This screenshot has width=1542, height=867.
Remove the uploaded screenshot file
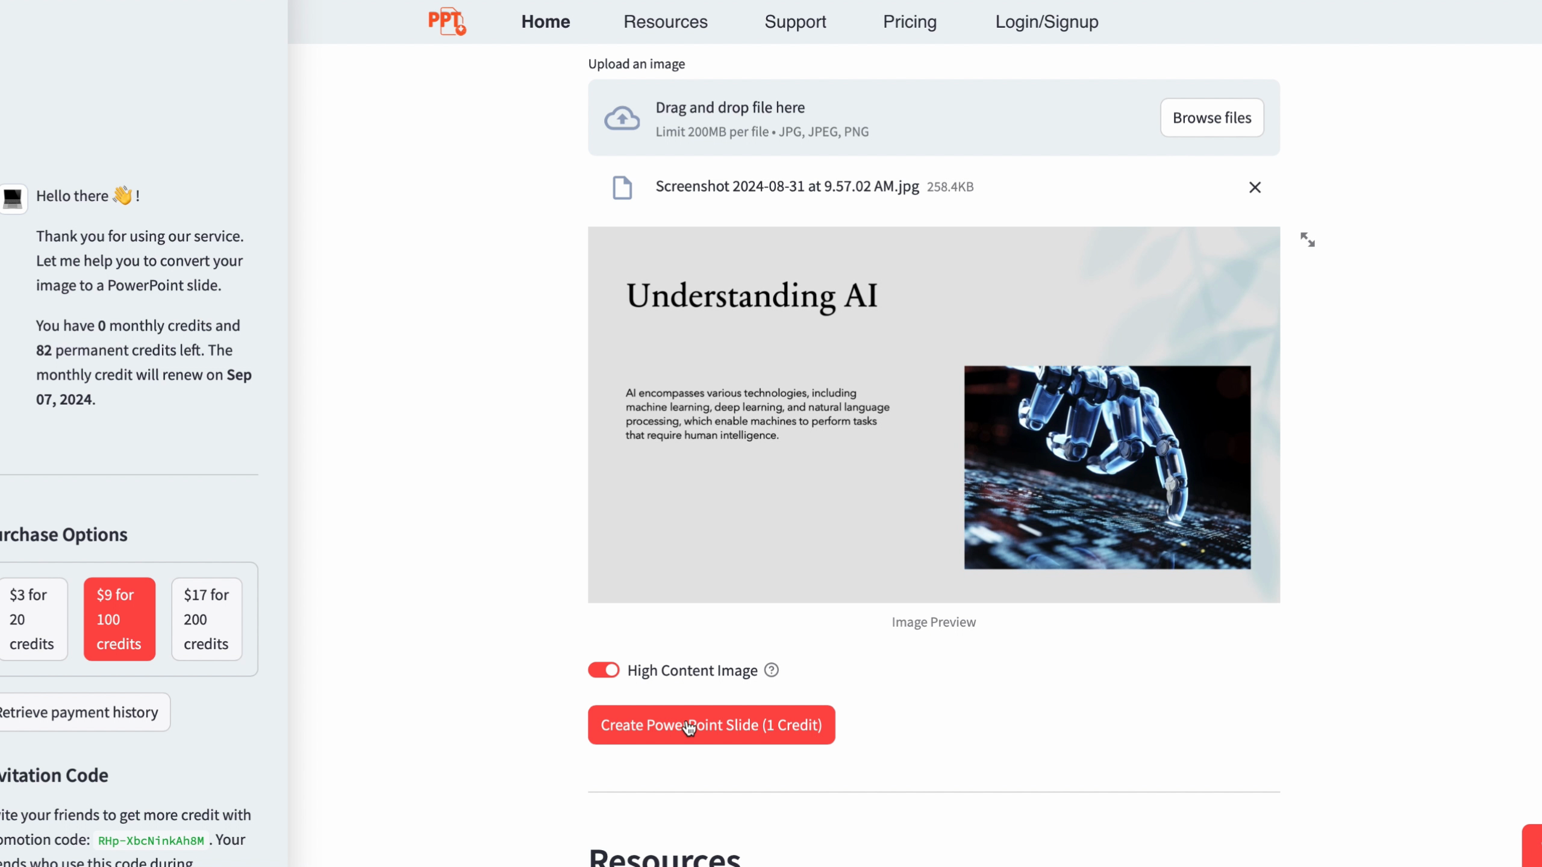click(1255, 187)
